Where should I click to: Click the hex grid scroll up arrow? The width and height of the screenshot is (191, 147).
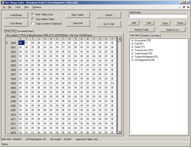119,39
